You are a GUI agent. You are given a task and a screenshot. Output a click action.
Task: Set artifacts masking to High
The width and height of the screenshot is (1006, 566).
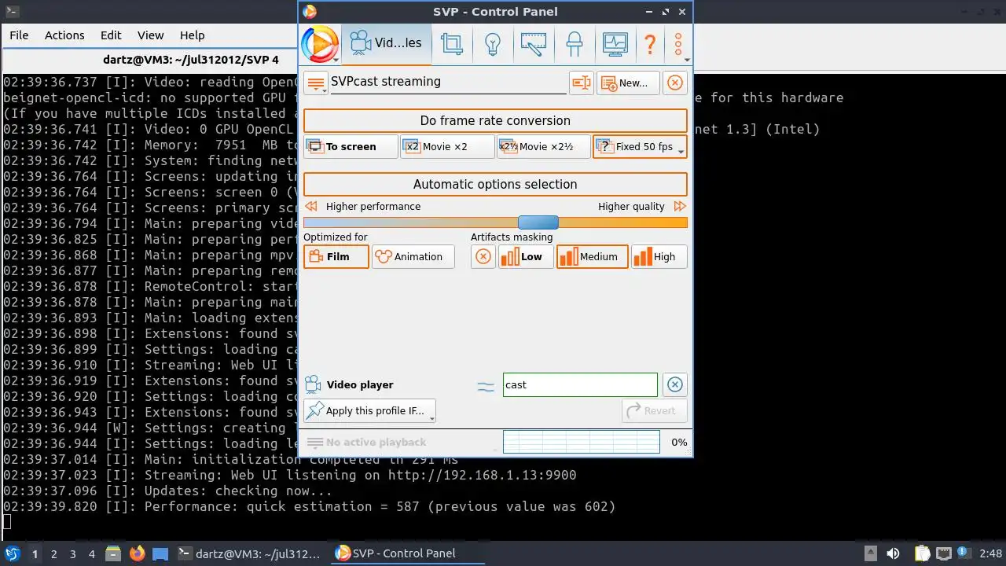[x=659, y=256]
